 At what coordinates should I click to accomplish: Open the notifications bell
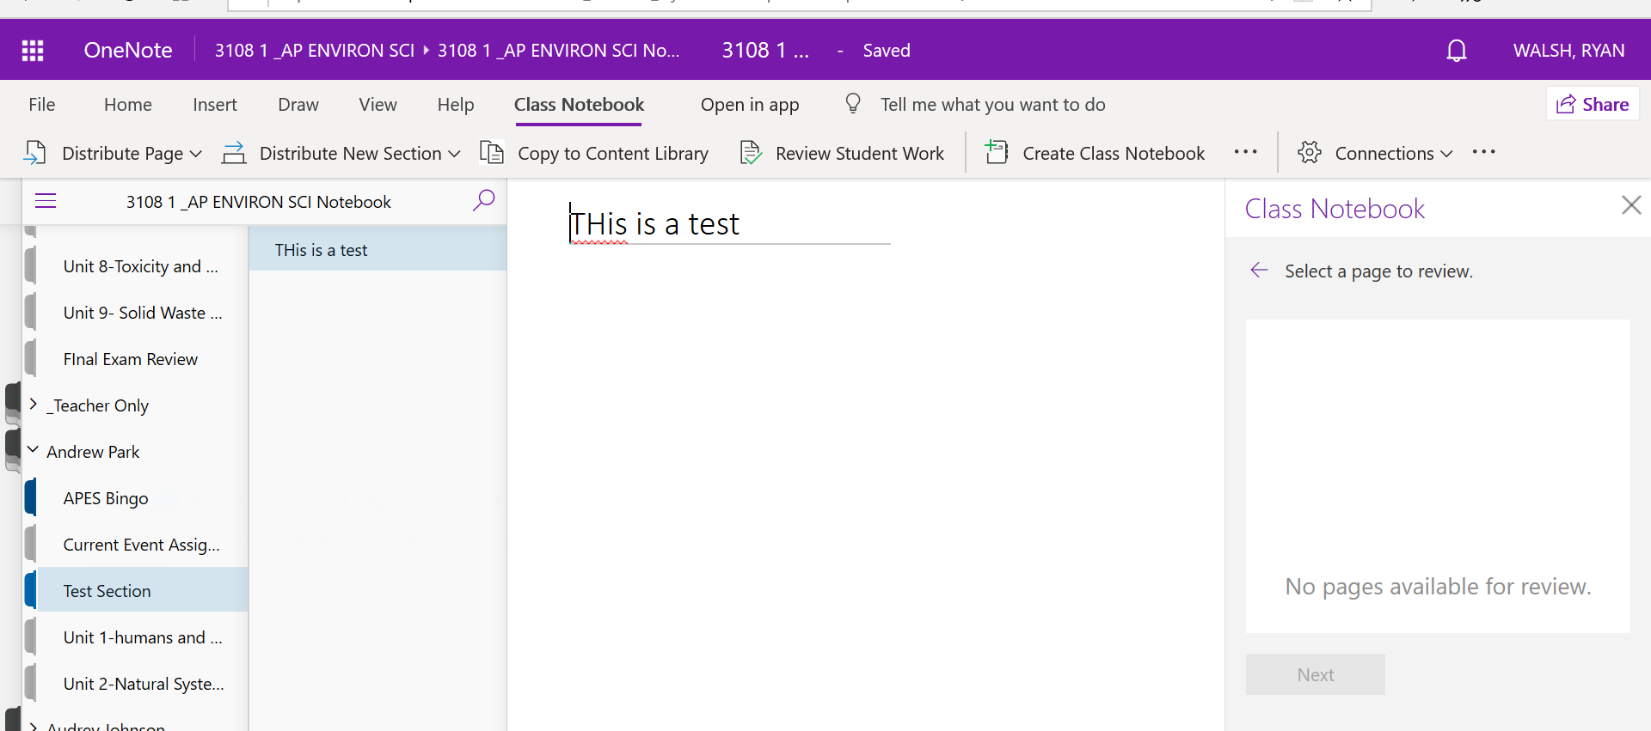tap(1456, 51)
